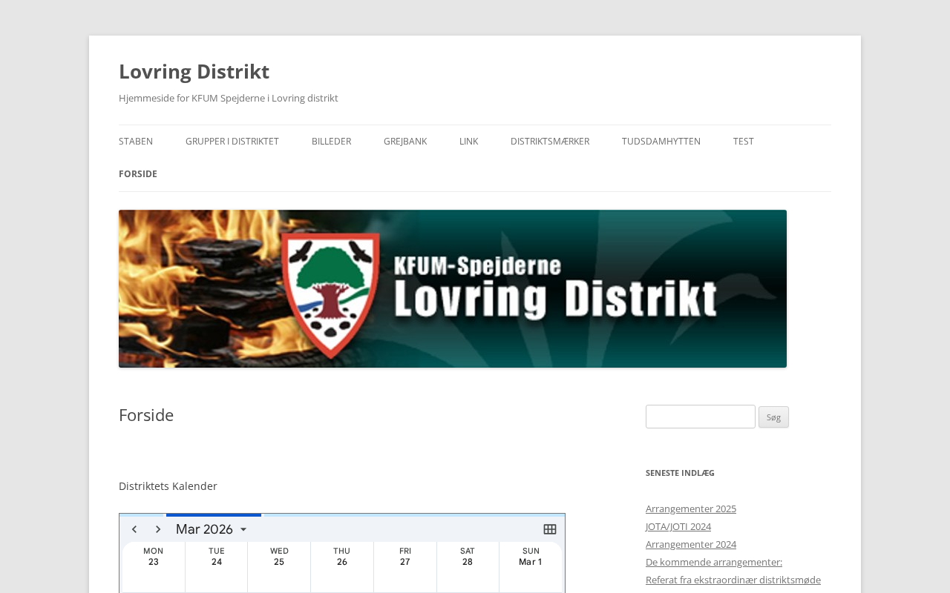Focus the search text field
Viewport: 950px width, 593px height.
pos(700,417)
